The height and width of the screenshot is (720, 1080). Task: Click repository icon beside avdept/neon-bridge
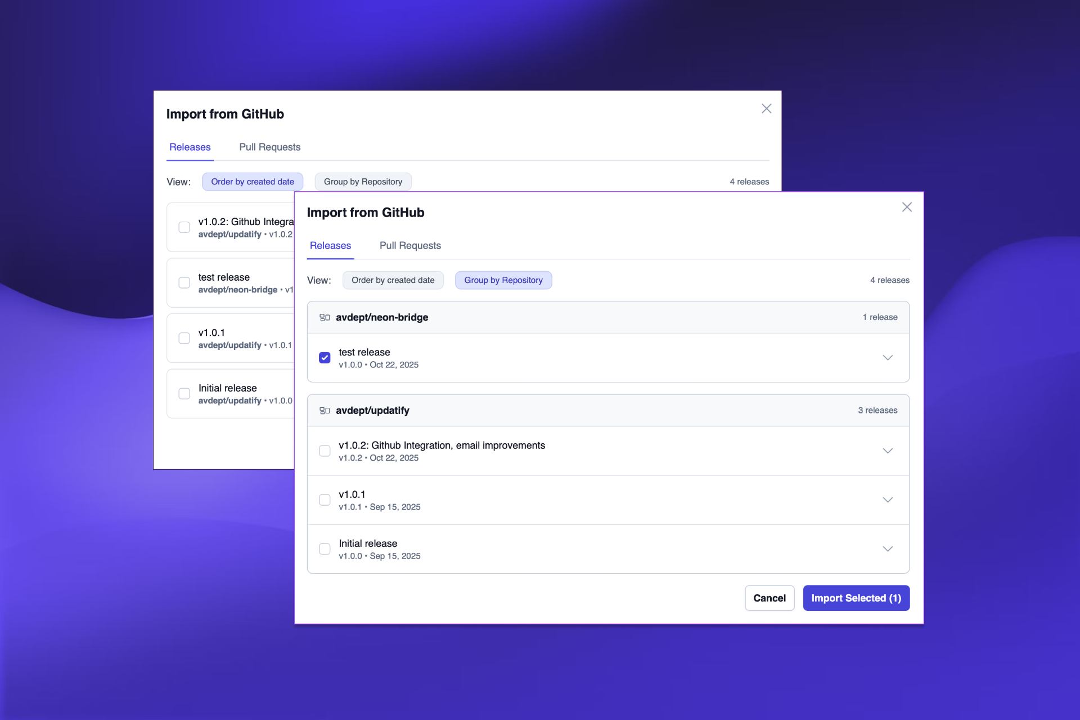[325, 317]
